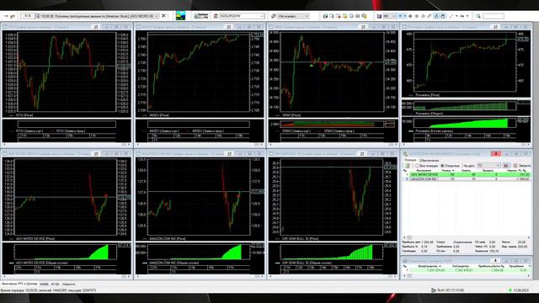Sort positions by the 'Продать' column header
539x303 pixels.
(x=488, y=170)
